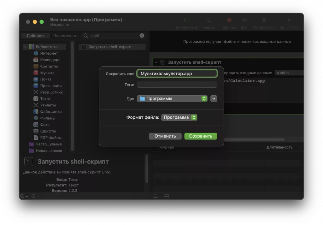Image resolution: width=323 pixels, height=225 pixels.
Task: Collapse the Библиотека tree in sidebar
Action: [x=25, y=46]
